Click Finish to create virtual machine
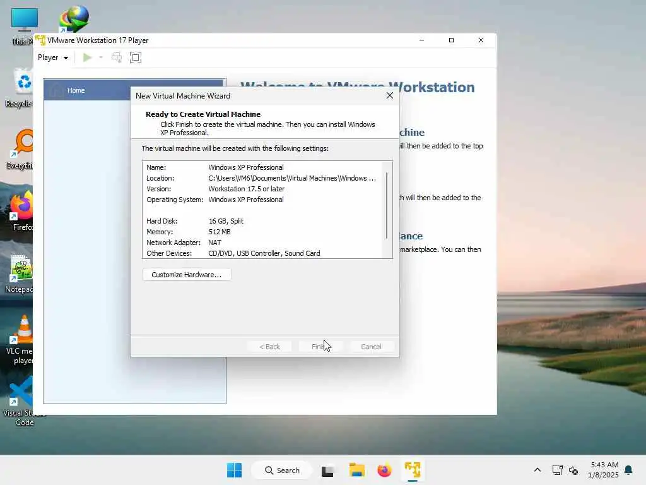The height and width of the screenshot is (485, 646). click(x=320, y=347)
